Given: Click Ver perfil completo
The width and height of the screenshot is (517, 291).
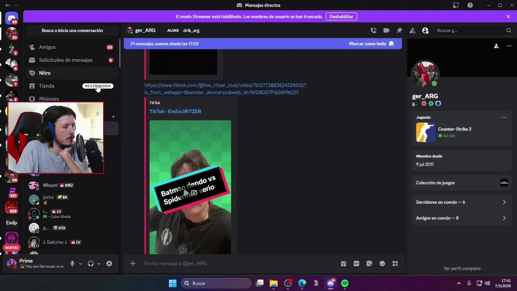Looking at the screenshot, I should click(x=462, y=268).
